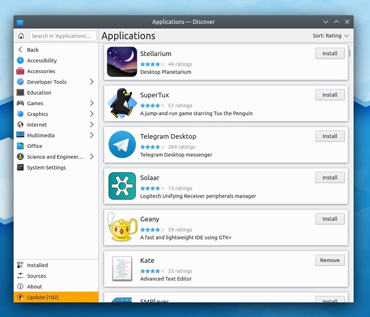Open the Sort: Rating dropdown

tap(330, 36)
